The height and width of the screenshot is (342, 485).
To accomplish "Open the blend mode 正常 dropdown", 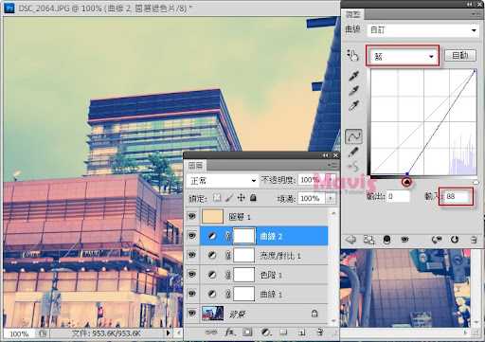I will click(222, 181).
